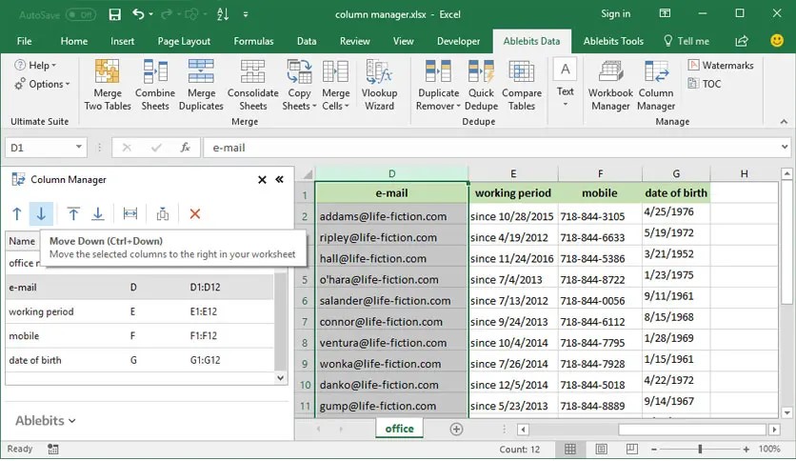Open the Options dropdown menu
The image size is (796, 461).
click(x=42, y=84)
